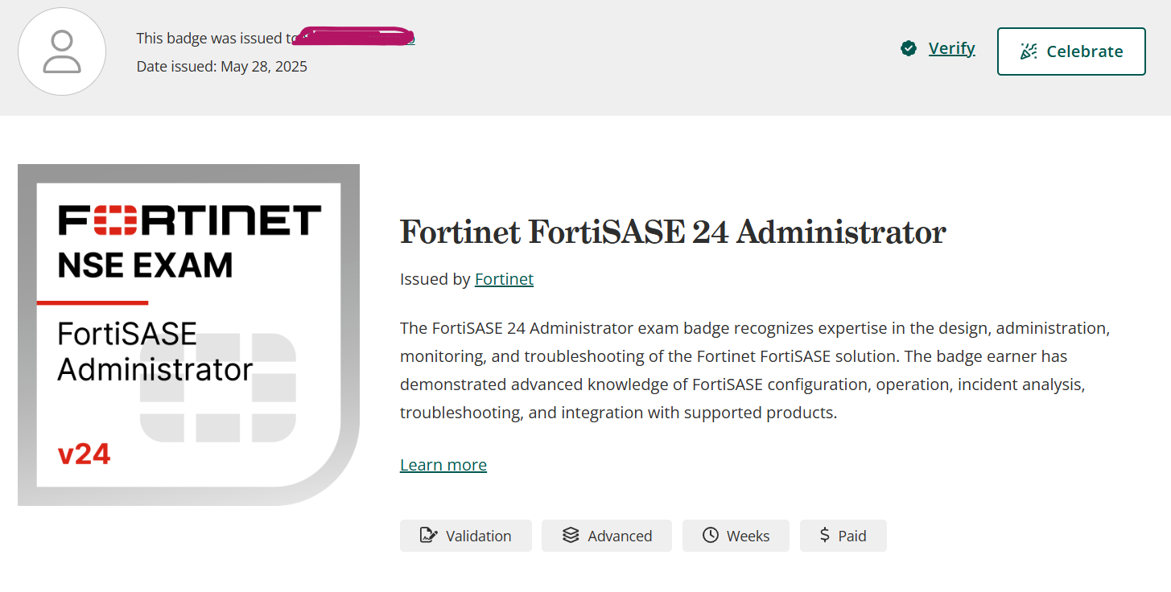Viewport: 1171px width, 592px height.
Task: Click the Validation tag's pencil-document icon
Action: click(429, 536)
